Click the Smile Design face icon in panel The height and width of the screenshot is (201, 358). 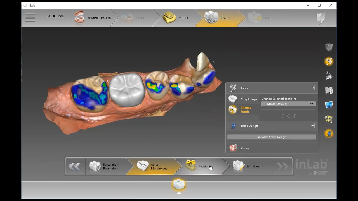(x=234, y=126)
